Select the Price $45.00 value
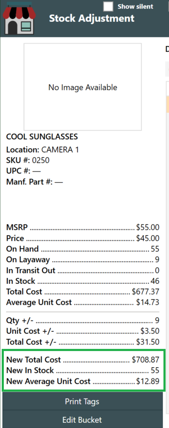This screenshot has width=169, height=428. click(148, 238)
